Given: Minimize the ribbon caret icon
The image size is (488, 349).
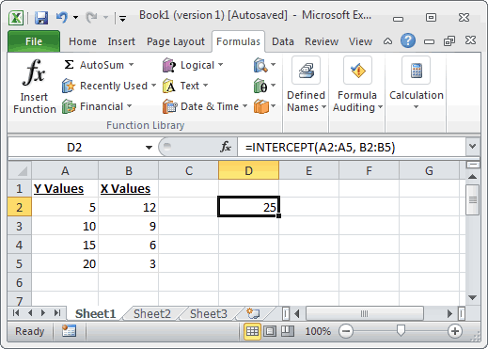Looking at the screenshot, I should (387, 41).
